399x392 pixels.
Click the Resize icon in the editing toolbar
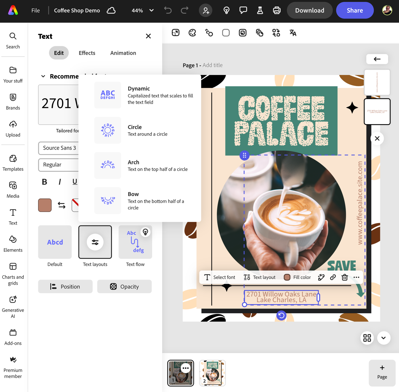[176, 33]
